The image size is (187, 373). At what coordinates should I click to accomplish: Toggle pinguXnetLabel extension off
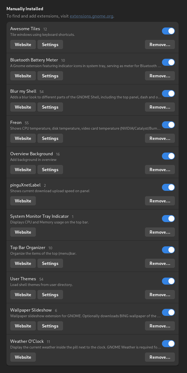[168, 187]
